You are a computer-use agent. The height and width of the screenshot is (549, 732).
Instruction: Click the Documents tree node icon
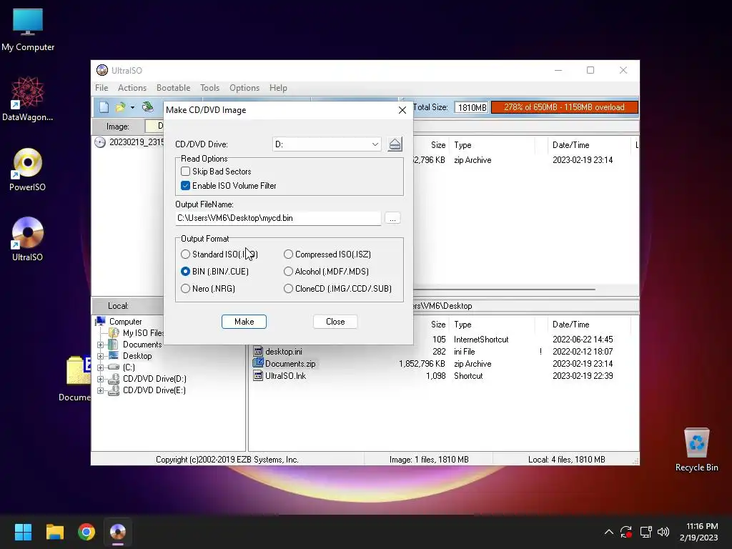(x=114, y=345)
